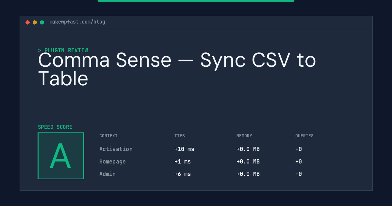The width and height of the screenshot is (392, 206).
Task: Click Homepage row memory '+0.0 MB'
Action: [x=248, y=162]
